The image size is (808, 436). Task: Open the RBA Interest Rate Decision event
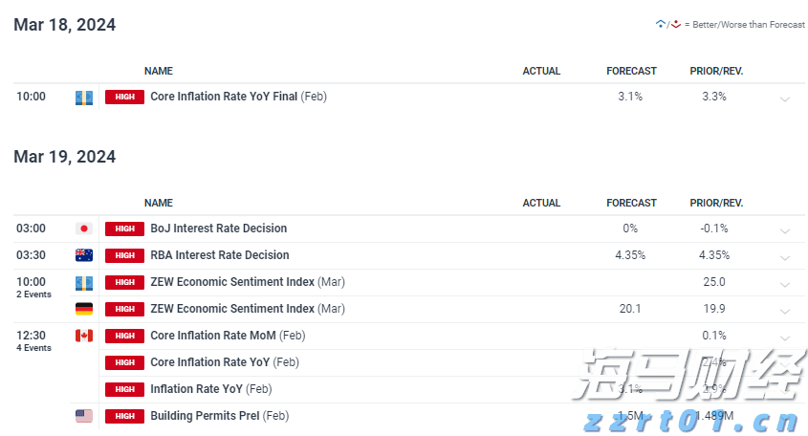(x=220, y=255)
